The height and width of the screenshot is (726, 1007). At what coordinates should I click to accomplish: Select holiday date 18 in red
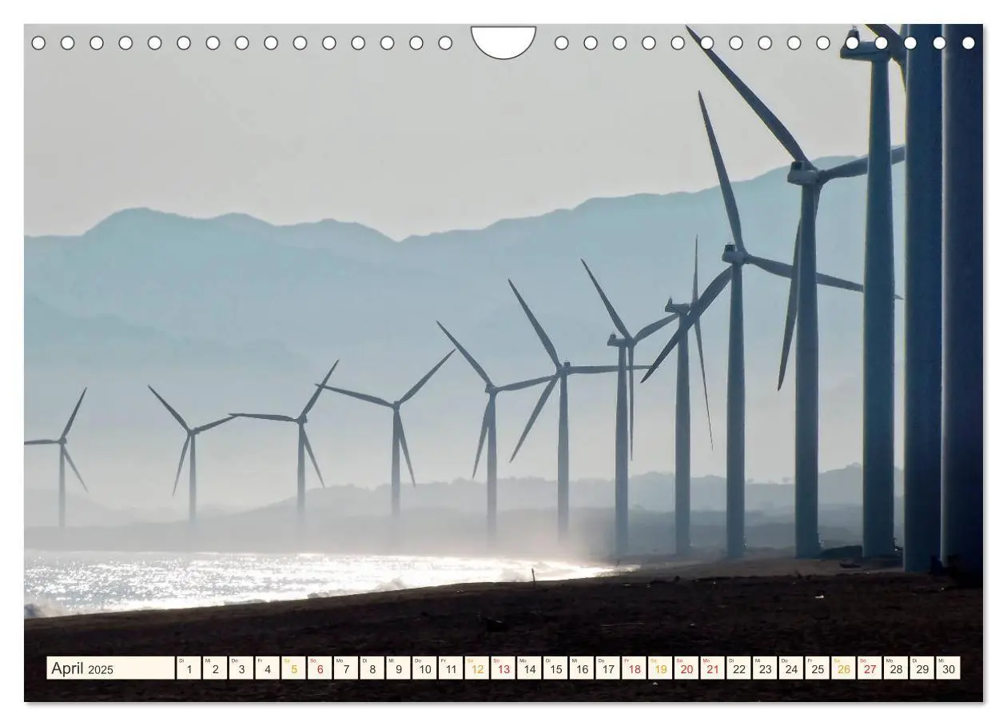point(634,668)
